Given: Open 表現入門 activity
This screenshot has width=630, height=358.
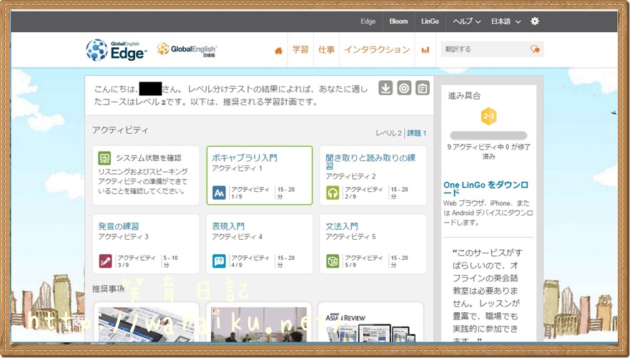Looking at the screenshot, I should tap(228, 226).
